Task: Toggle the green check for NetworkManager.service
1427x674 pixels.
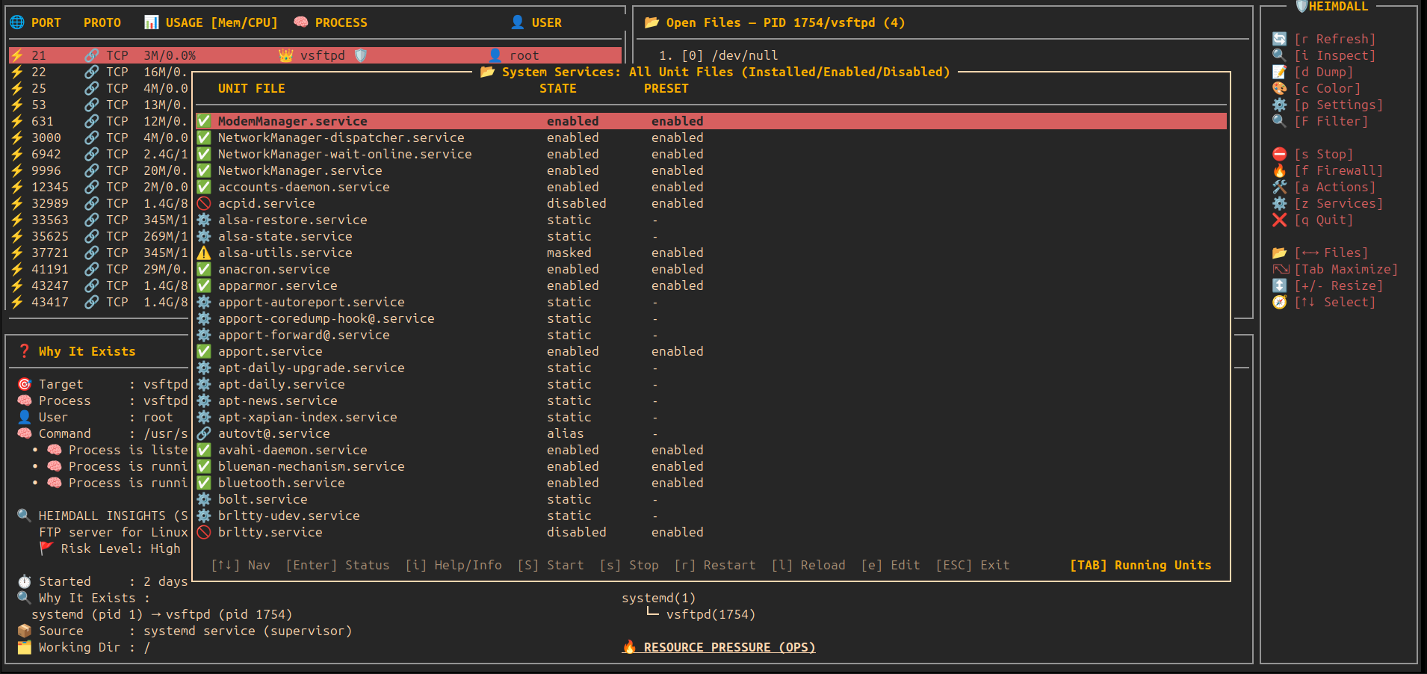Action: click(203, 170)
